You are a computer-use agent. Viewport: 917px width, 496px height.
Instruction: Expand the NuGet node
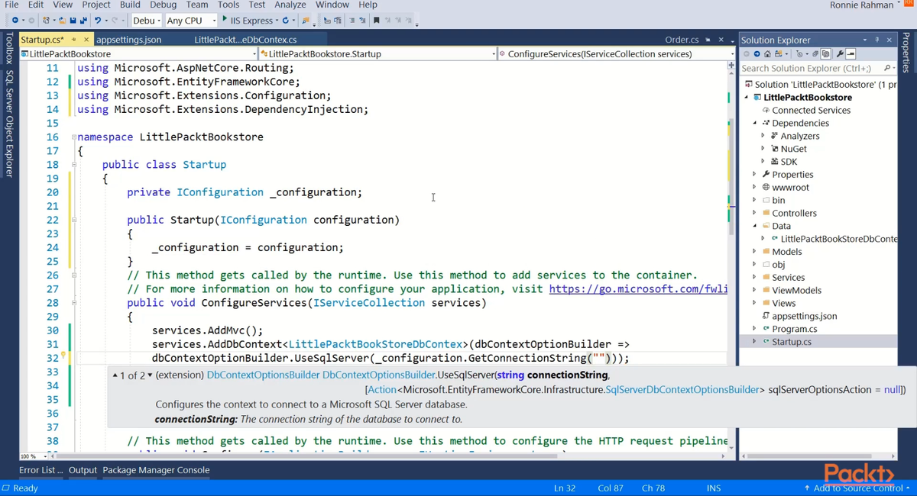[x=763, y=149]
